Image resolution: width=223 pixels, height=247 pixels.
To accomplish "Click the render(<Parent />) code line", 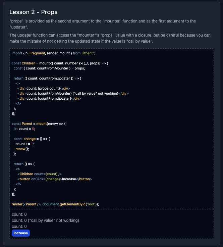I will click(x=55, y=204).
